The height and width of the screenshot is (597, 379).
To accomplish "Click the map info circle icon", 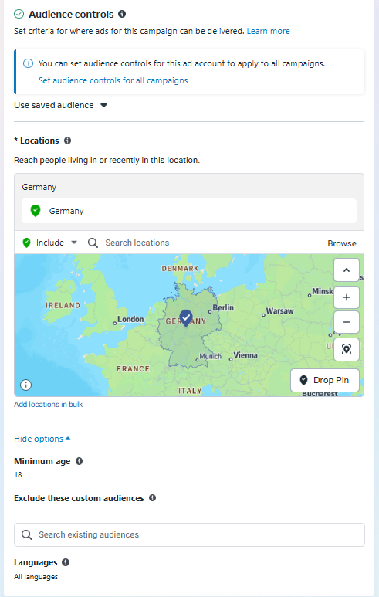I will pyautogui.click(x=26, y=385).
